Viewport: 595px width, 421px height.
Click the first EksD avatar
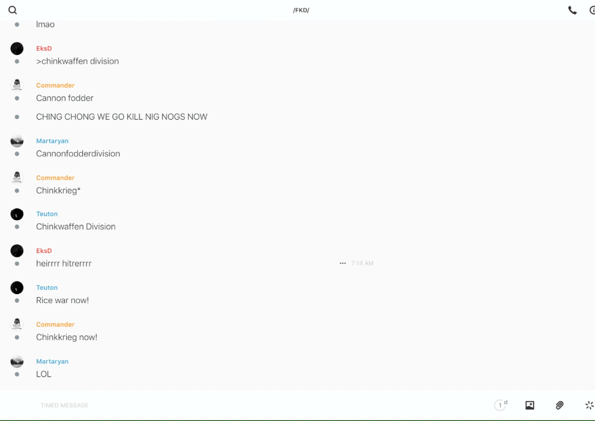(x=17, y=49)
